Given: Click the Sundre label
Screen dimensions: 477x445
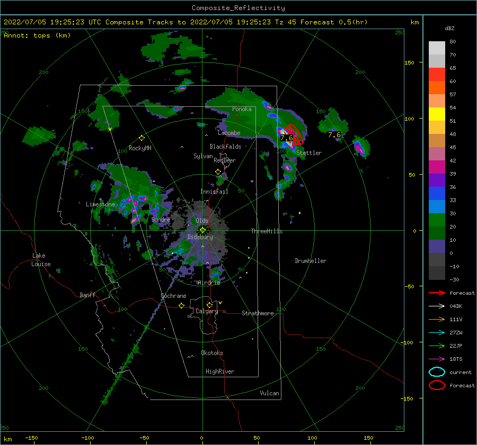Looking at the screenshot, I should (161, 219).
